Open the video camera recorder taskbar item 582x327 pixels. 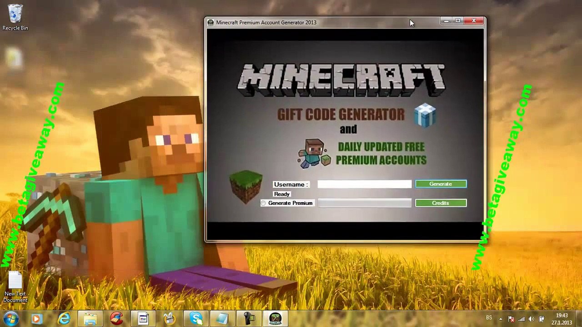[x=249, y=319]
